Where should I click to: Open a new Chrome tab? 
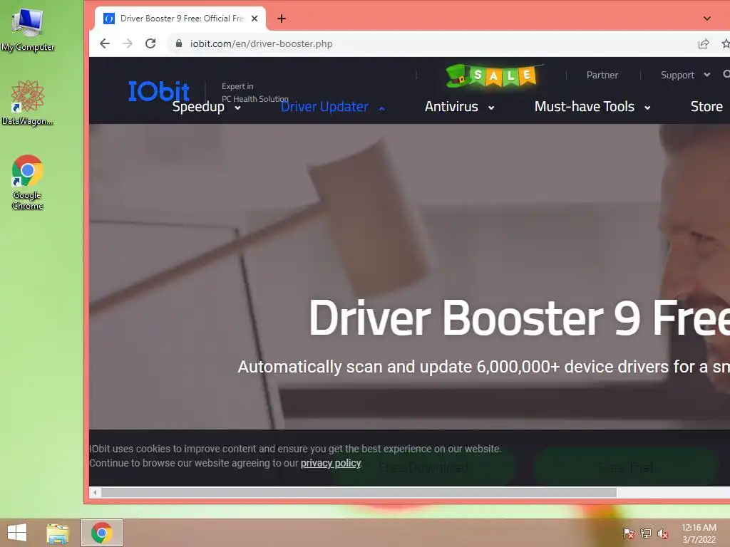[x=281, y=19]
